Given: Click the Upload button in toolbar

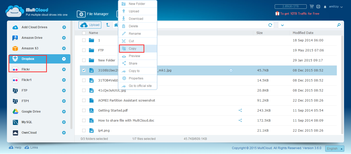Looking at the screenshot, I should pos(90,25).
